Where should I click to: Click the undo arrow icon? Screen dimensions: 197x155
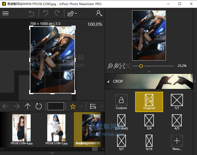(46, 13)
